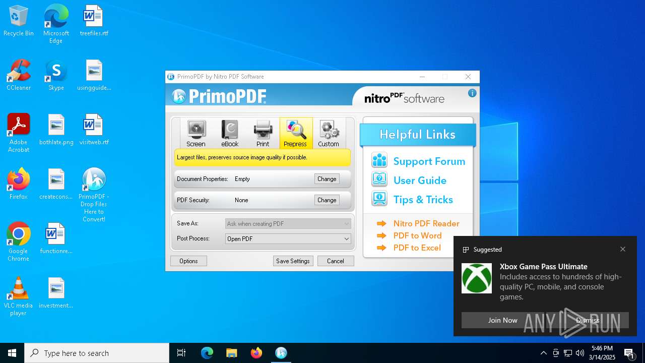This screenshot has width=645, height=363.
Task: Change the PDF Security settings
Action: (327, 200)
